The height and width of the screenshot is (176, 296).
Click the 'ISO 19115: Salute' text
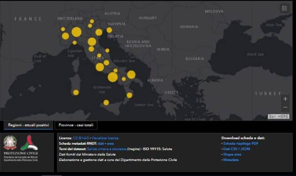(158, 149)
